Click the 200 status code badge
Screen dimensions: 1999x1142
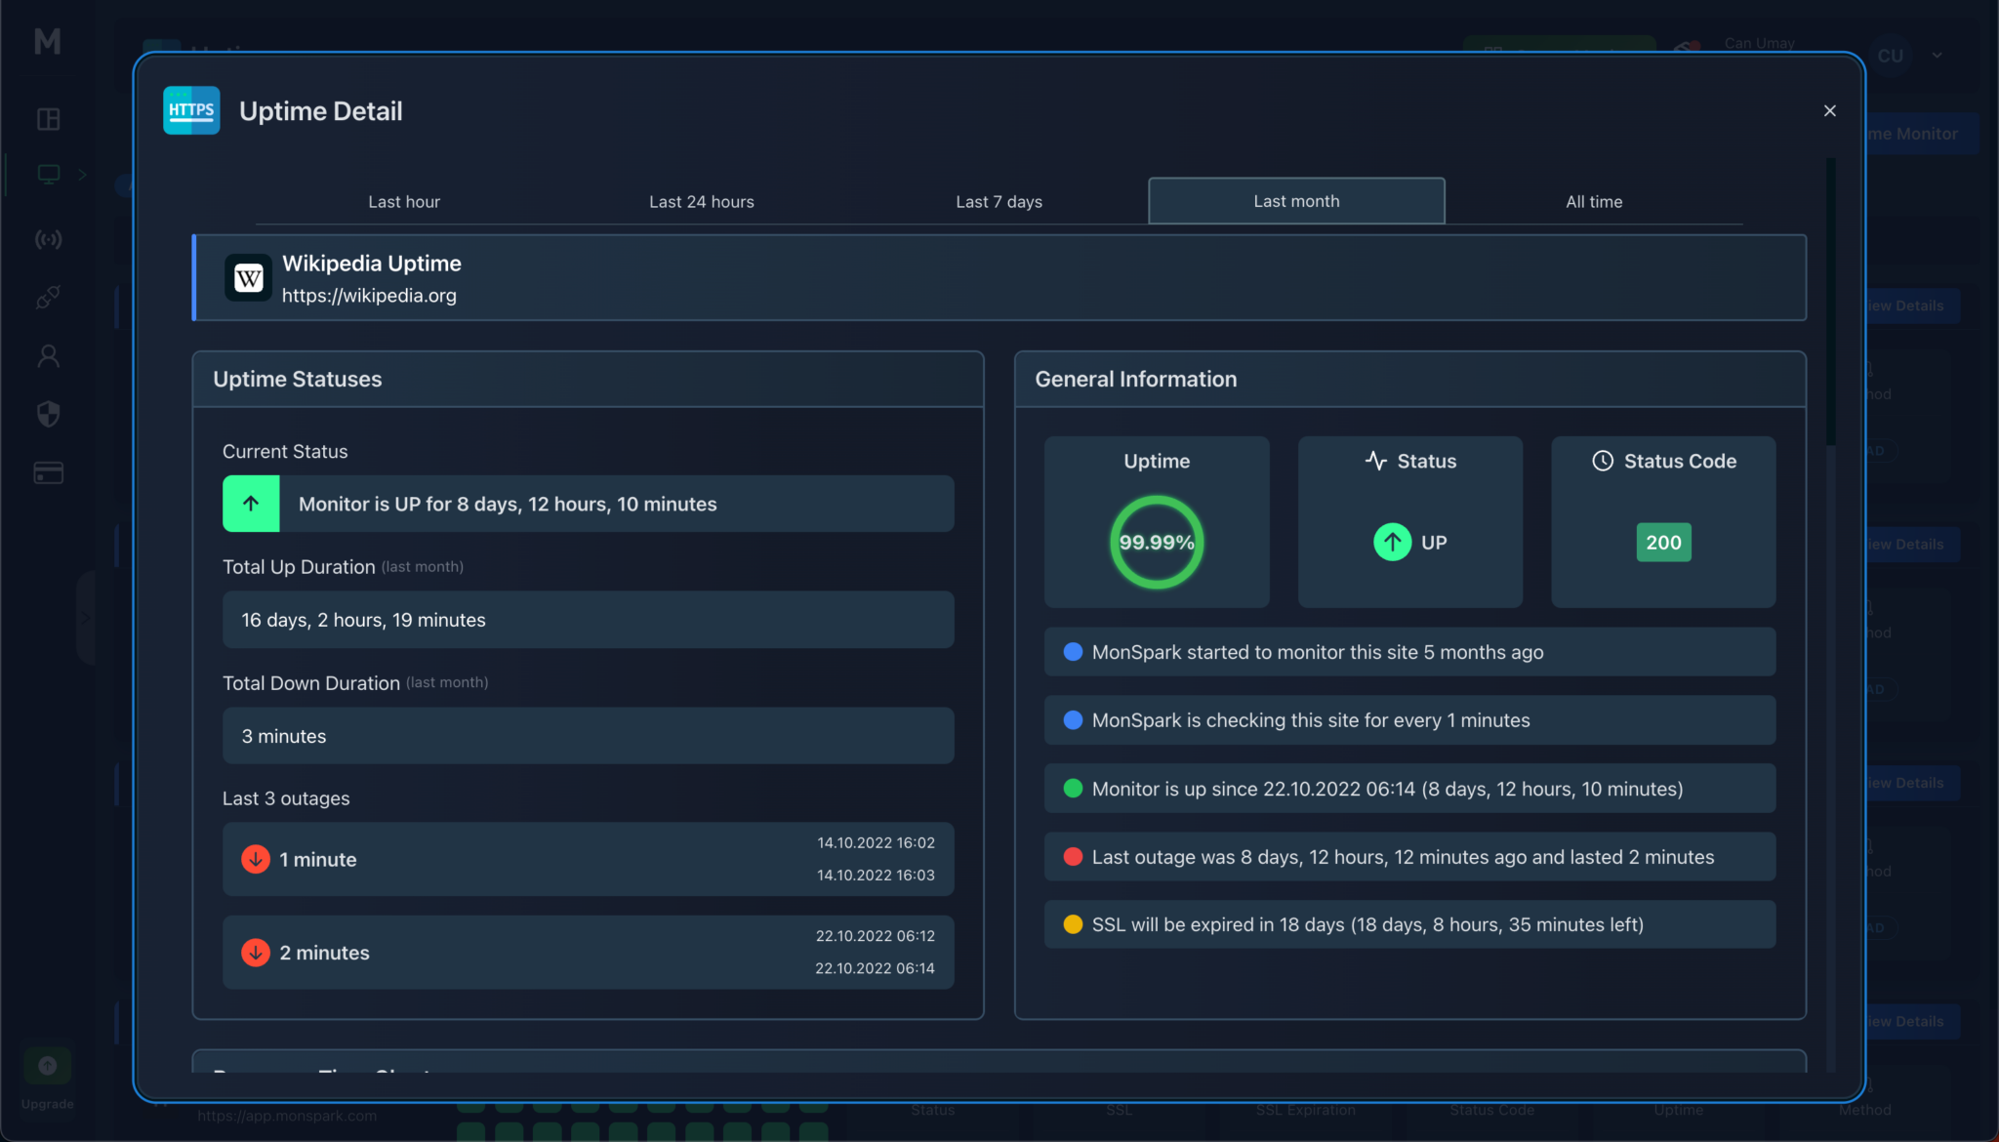(x=1663, y=543)
